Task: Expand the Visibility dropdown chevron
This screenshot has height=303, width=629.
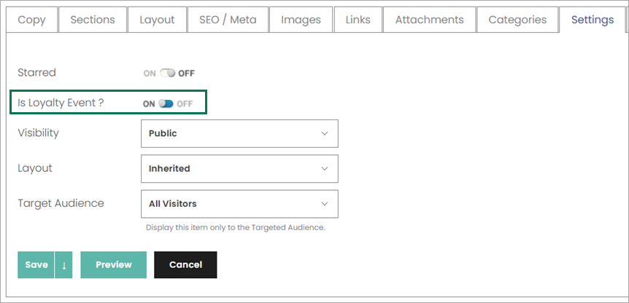Action: point(325,133)
